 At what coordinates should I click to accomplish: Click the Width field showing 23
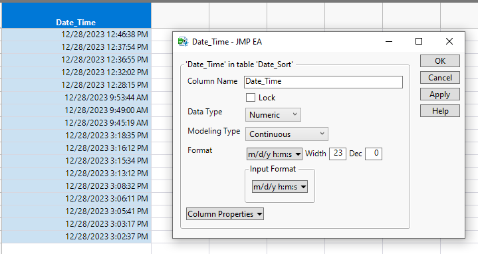coord(338,154)
